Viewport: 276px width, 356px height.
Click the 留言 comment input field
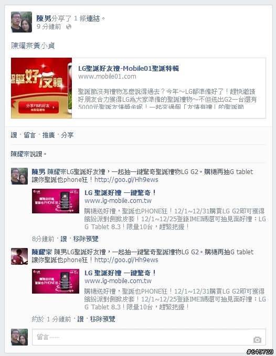pos(149,337)
